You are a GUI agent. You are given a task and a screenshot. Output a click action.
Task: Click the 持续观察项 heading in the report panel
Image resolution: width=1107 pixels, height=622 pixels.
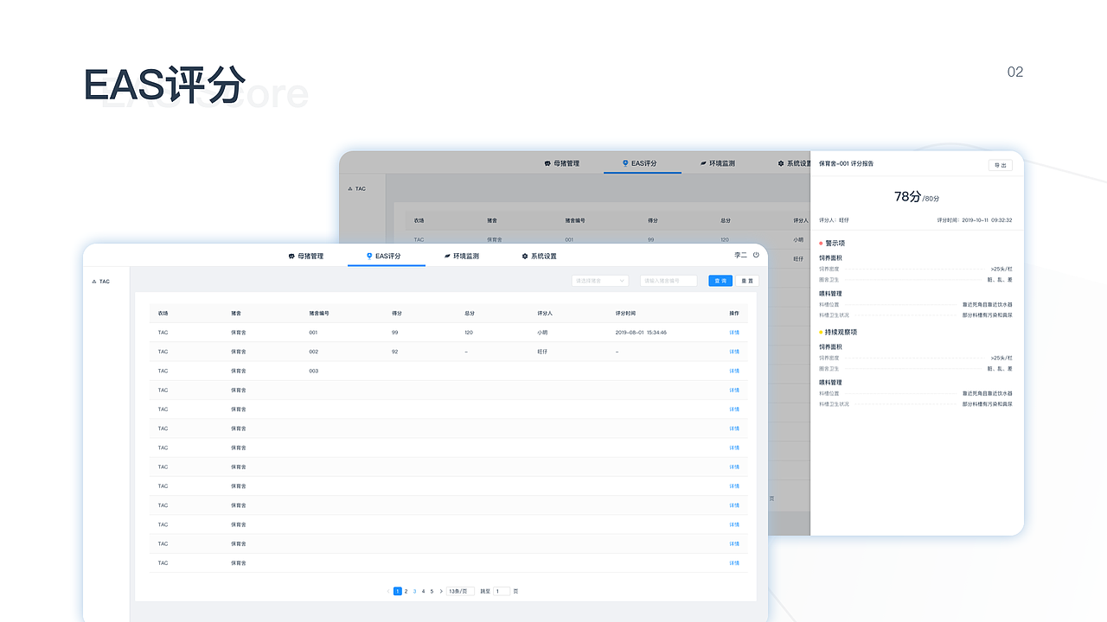(841, 332)
